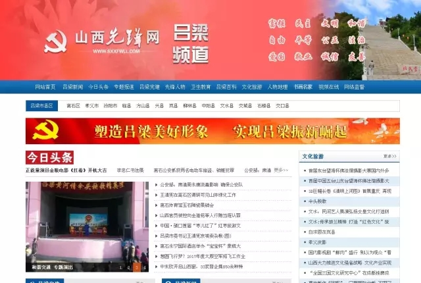The width and height of the screenshot is (421, 283).
Task: Open sidebar item 山西大力推进文化强省战略
Action: click(350, 263)
